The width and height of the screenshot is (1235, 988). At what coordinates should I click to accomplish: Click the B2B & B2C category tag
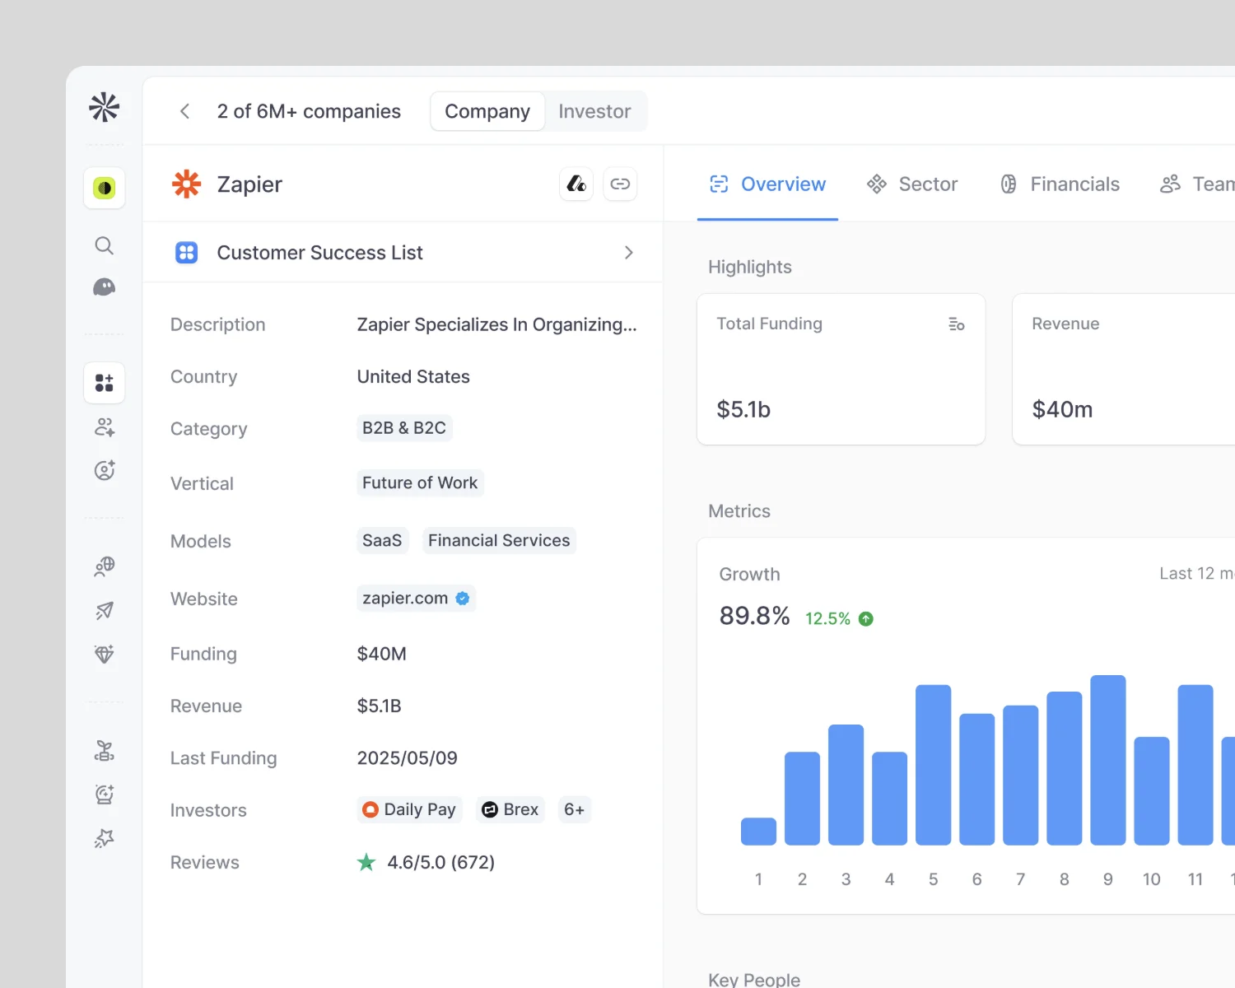(404, 428)
